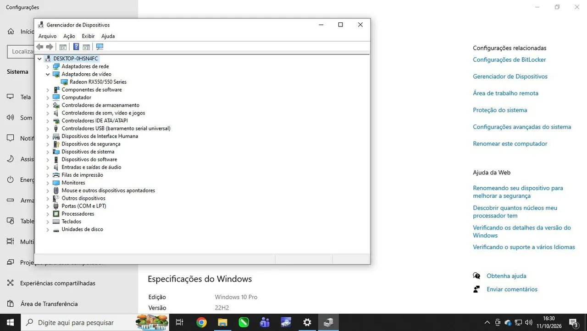Viewport: 587px width, 331px height.
Task: Collapse the DESKTOP-0HSN4FC root node
Action: pos(39,59)
